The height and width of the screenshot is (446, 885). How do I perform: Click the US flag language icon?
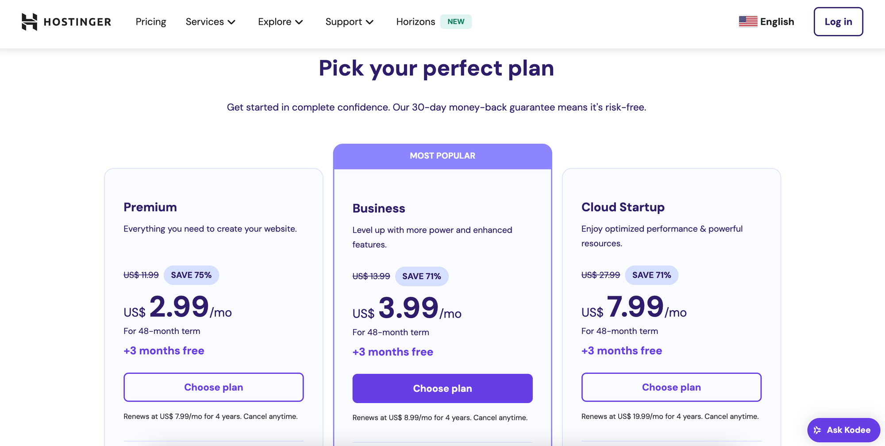pyautogui.click(x=748, y=21)
